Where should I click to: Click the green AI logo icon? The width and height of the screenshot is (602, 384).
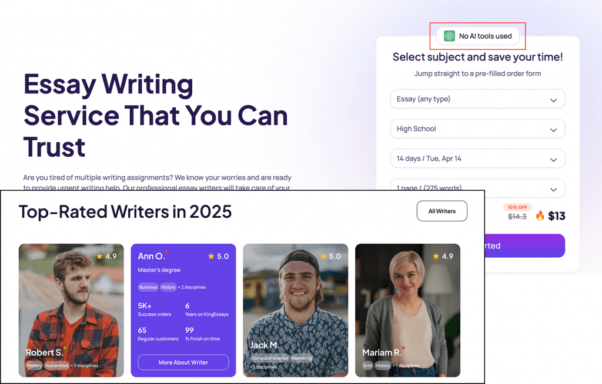coord(449,36)
